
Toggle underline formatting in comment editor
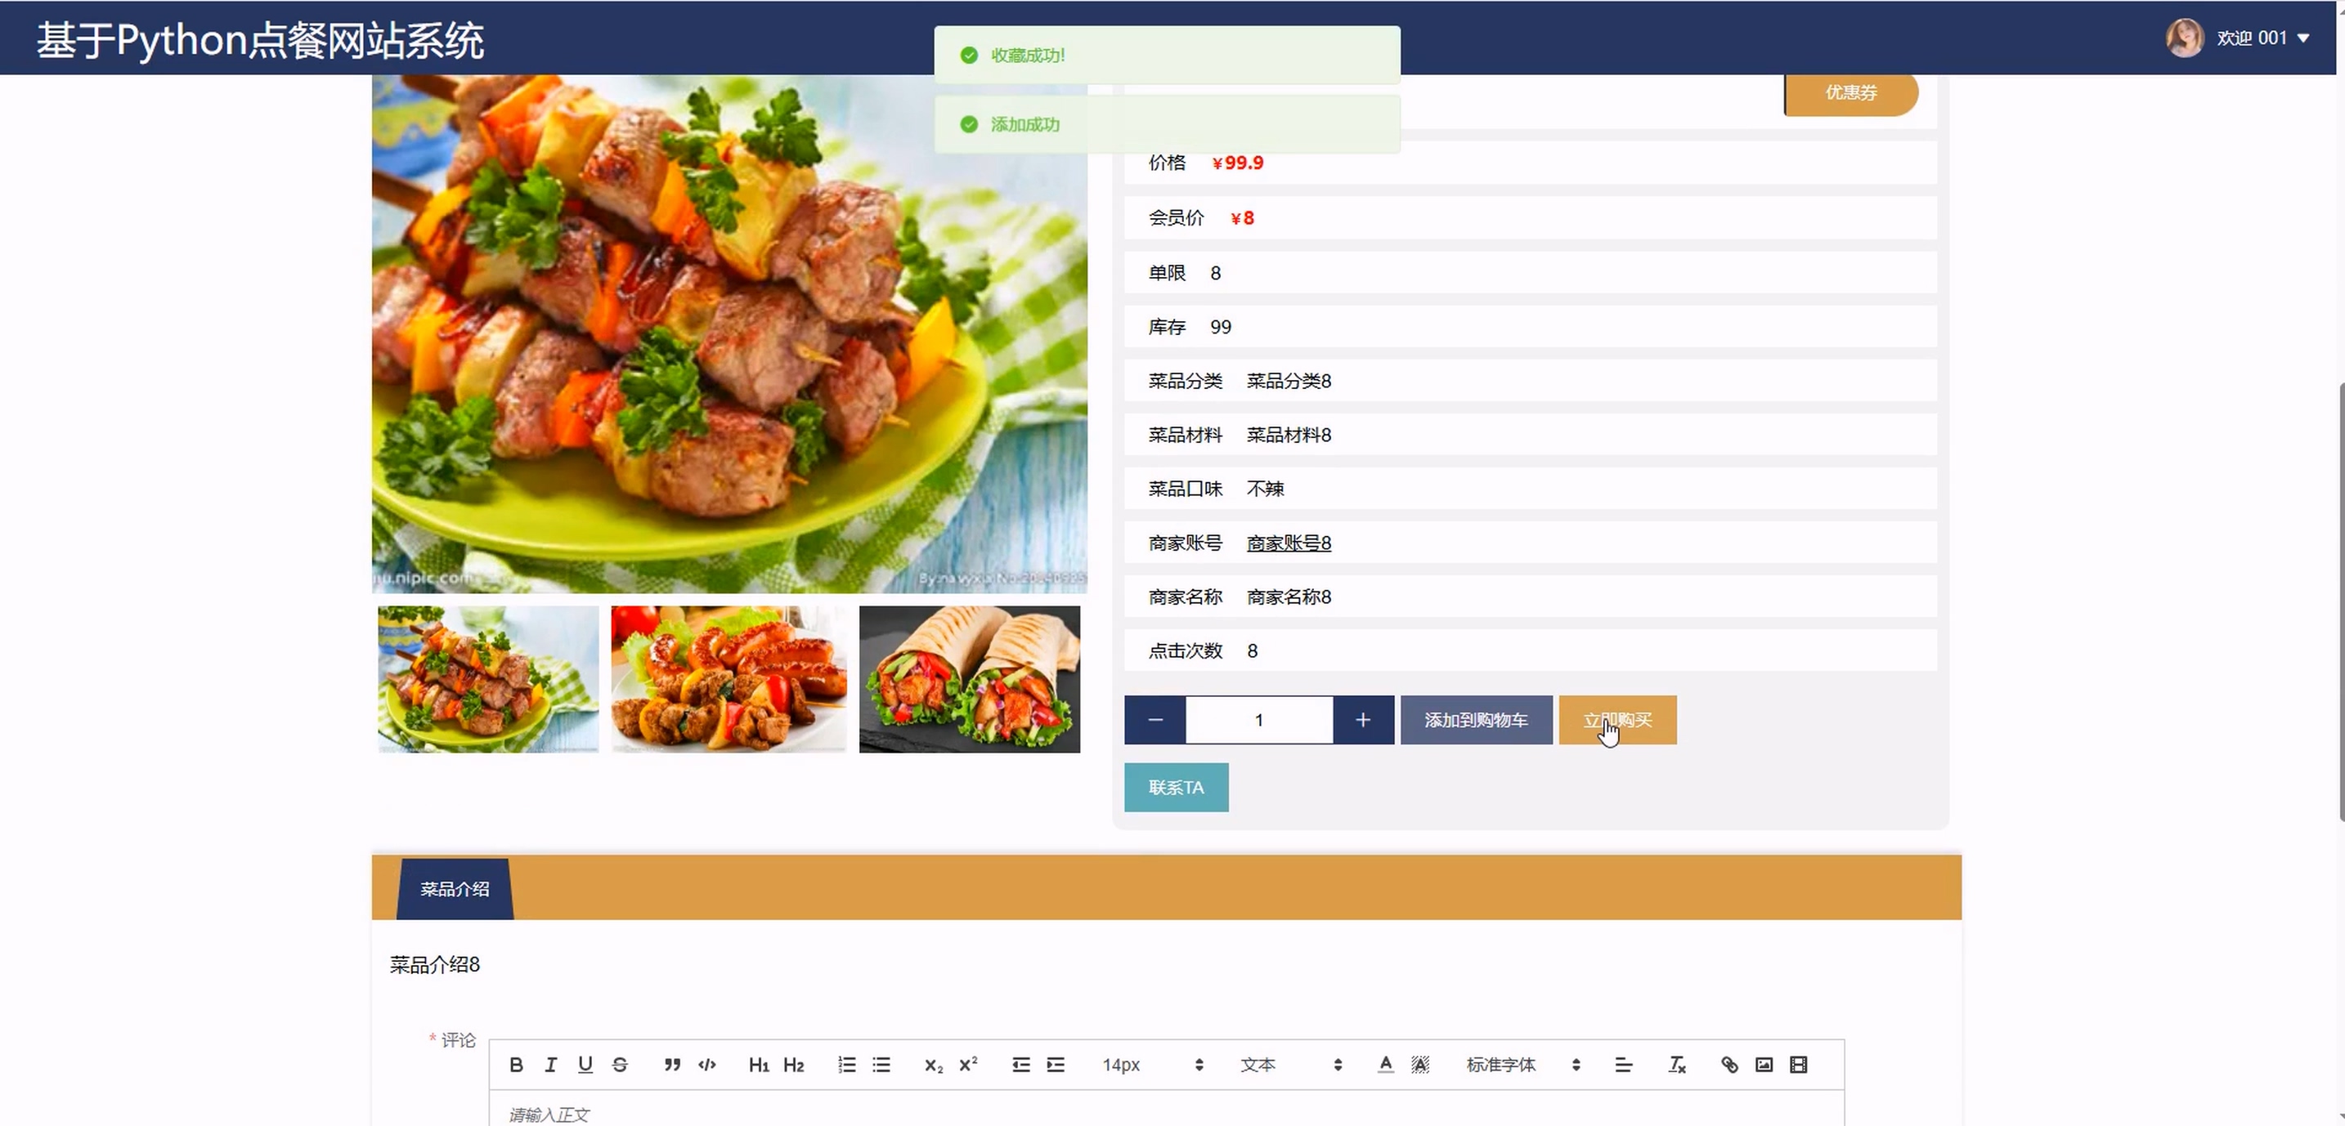click(x=585, y=1064)
